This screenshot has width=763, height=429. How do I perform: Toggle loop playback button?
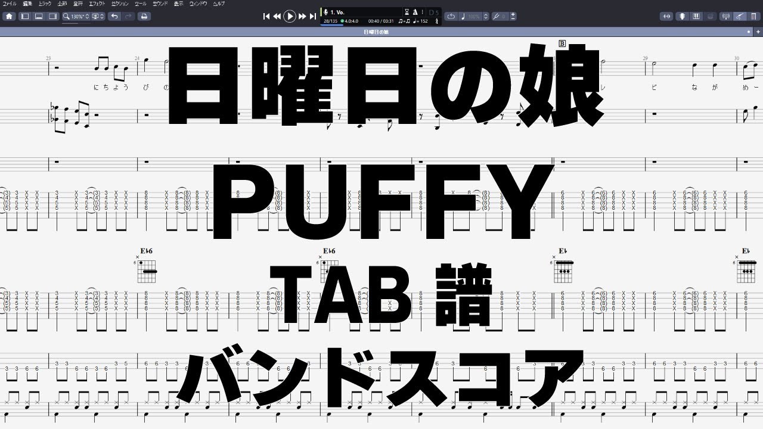click(x=451, y=16)
